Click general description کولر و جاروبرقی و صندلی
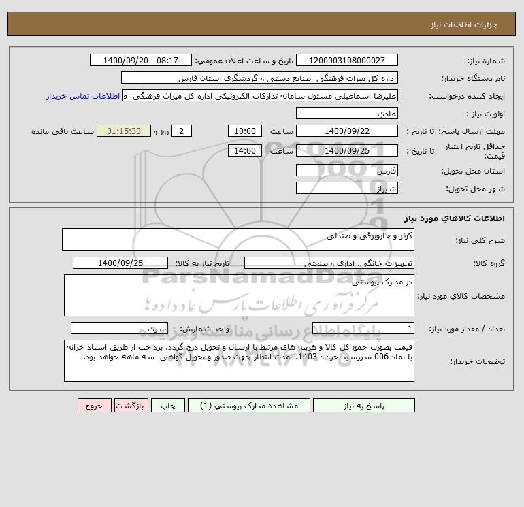Image resolution: width=524 pixels, height=507 pixels. (x=238, y=240)
